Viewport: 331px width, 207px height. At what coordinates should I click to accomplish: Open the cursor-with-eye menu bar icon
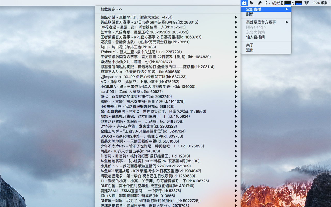pos(252,3)
